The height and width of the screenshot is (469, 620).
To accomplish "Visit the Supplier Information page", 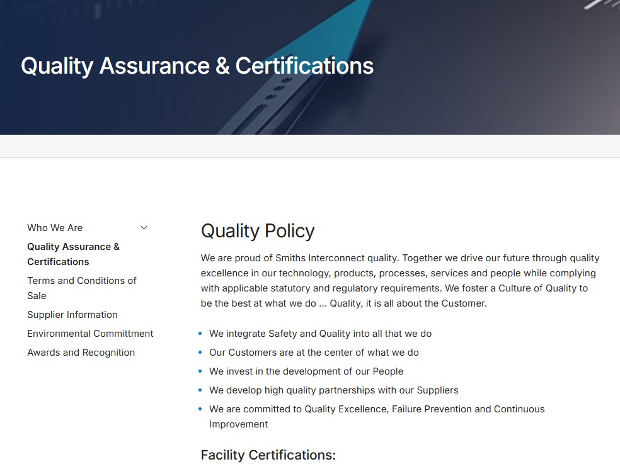I will pos(72,314).
